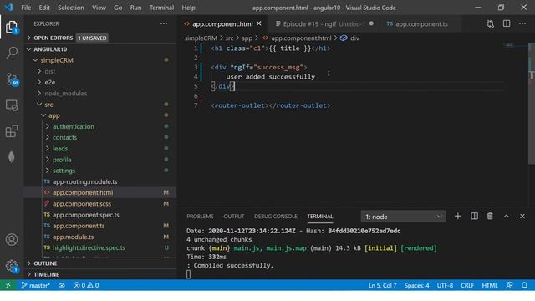
Task: Change end of line sequence CRLF
Action: (467, 285)
